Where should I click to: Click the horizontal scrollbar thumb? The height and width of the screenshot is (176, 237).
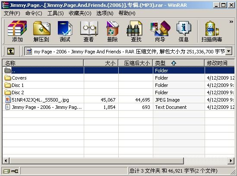(x=97, y=161)
